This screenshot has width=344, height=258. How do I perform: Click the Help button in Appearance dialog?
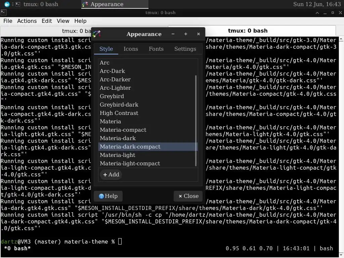(108, 196)
